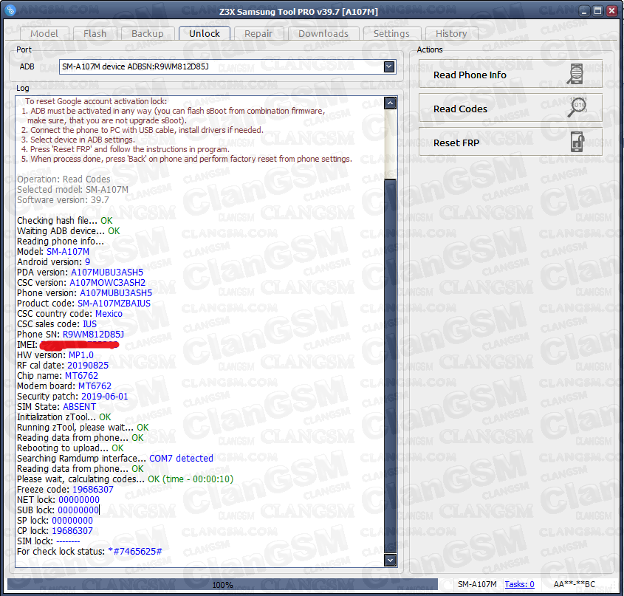
Task: Open the History tab
Action: (x=451, y=34)
